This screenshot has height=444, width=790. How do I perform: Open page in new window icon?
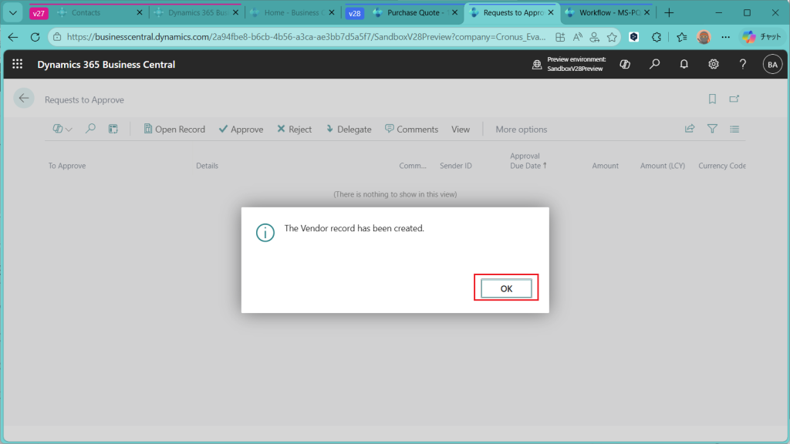coord(734,99)
